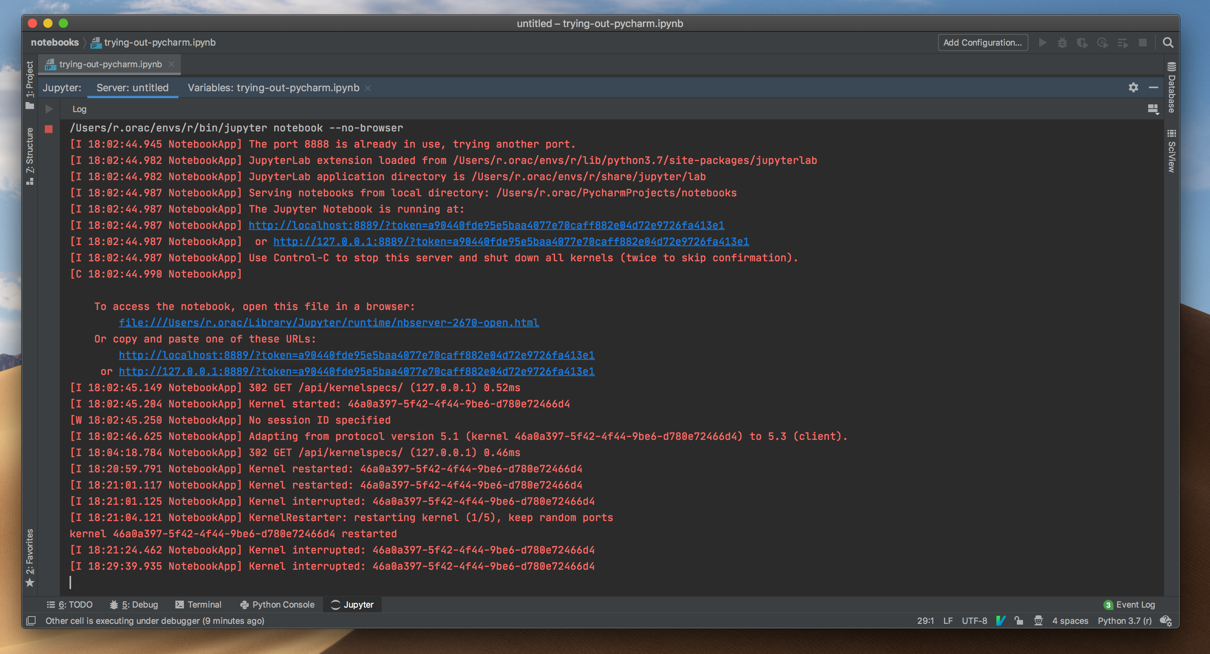
Task: Click the Search Everywhere magnifier icon
Action: coord(1168,43)
